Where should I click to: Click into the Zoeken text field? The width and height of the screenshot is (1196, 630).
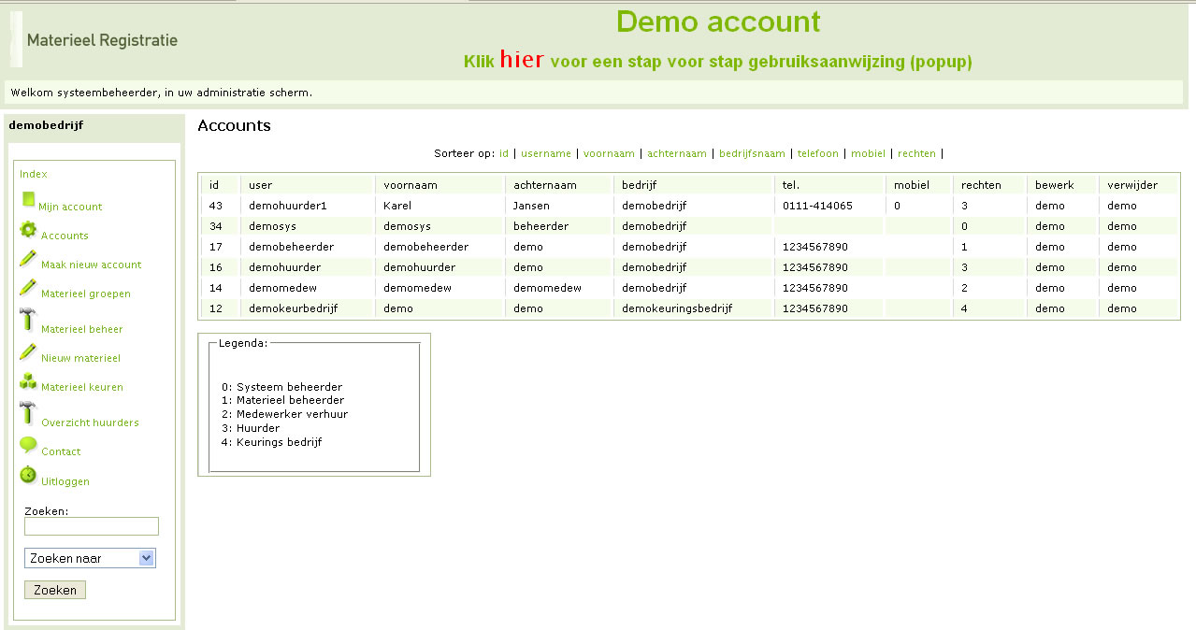pyautogui.click(x=91, y=526)
